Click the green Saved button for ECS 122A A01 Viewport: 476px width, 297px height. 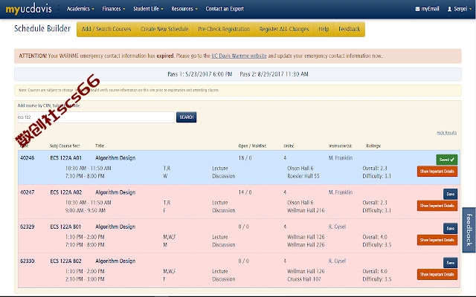click(x=446, y=160)
